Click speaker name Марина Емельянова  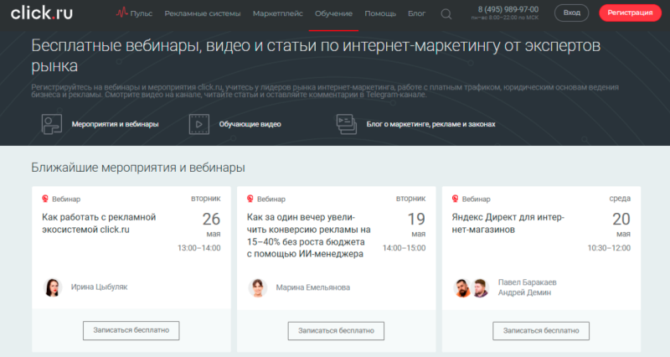(312, 287)
